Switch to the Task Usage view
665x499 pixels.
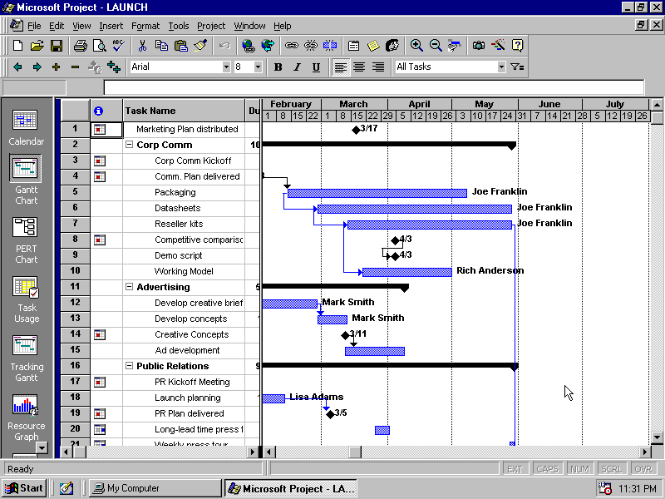27,299
